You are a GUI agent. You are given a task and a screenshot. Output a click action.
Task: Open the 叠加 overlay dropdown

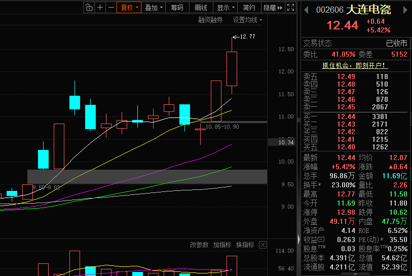154,8
